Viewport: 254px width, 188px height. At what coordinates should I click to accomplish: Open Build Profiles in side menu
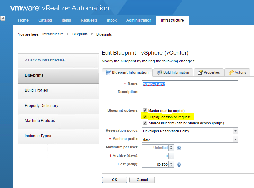point(59,91)
